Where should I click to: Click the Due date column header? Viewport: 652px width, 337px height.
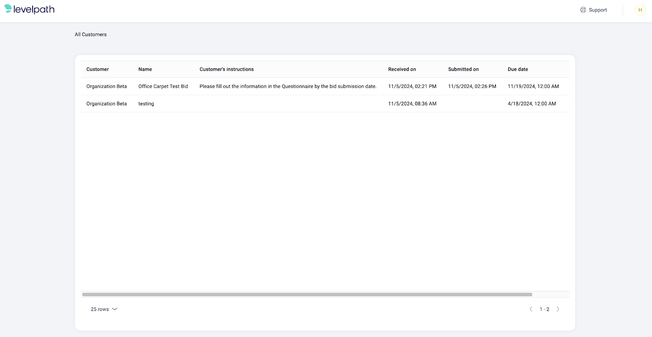[518, 69]
